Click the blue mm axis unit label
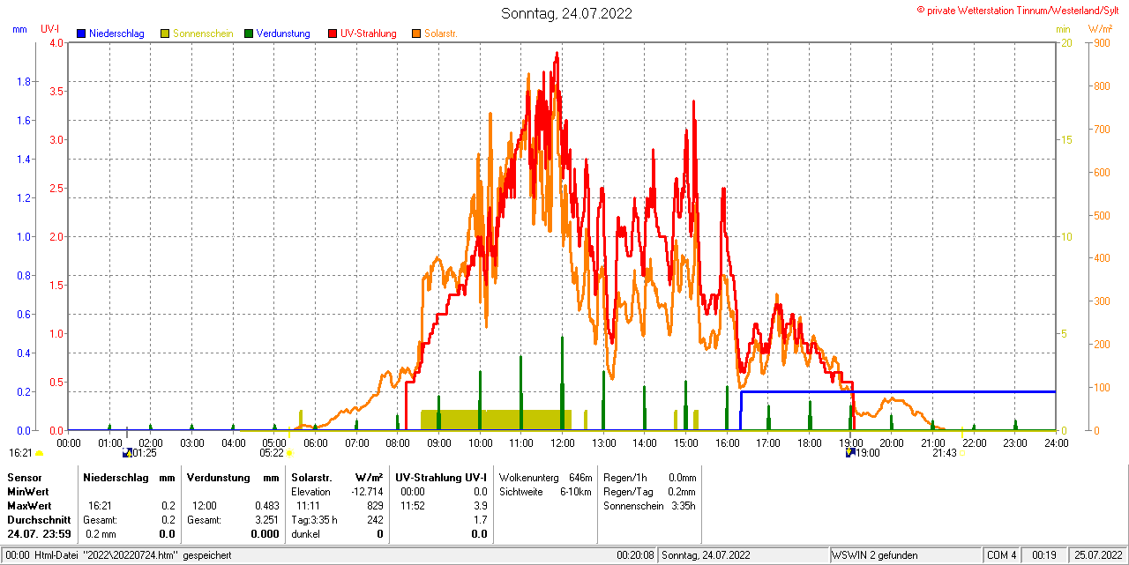 click(19, 29)
